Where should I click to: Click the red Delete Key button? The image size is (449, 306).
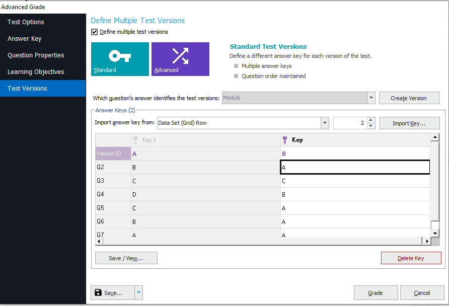pyautogui.click(x=411, y=258)
